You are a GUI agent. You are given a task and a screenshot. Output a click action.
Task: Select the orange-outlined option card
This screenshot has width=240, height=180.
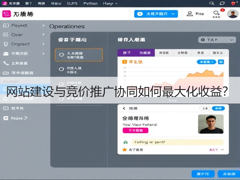pos(79,55)
